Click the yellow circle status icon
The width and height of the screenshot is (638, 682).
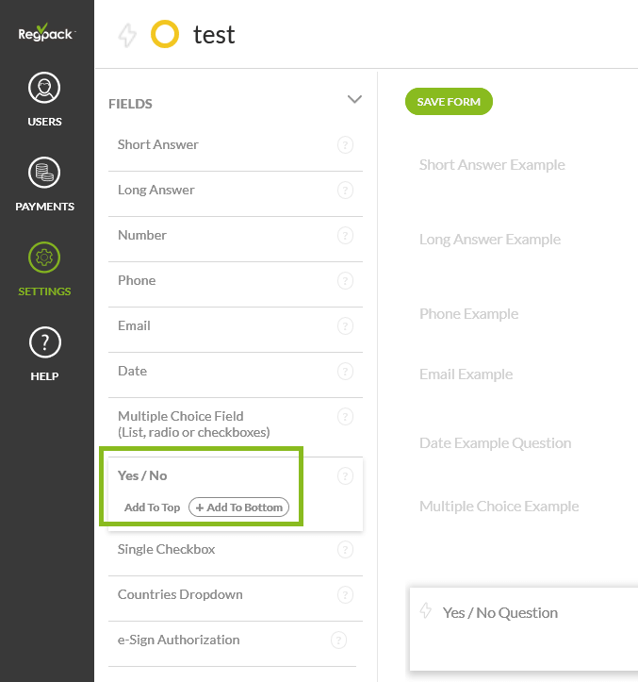(164, 35)
